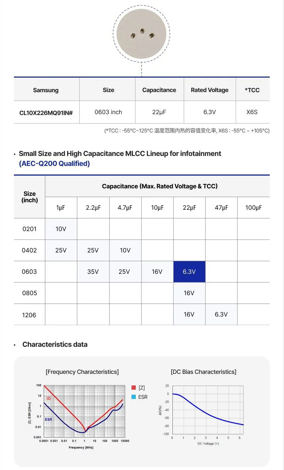Select the 100µF capacitance column header
Screen dimensions: 284x470
pos(253,208)
